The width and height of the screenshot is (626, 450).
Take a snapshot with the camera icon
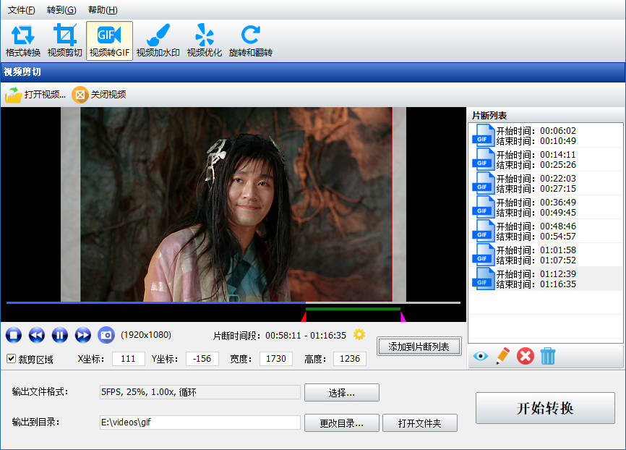pos(106,335)
